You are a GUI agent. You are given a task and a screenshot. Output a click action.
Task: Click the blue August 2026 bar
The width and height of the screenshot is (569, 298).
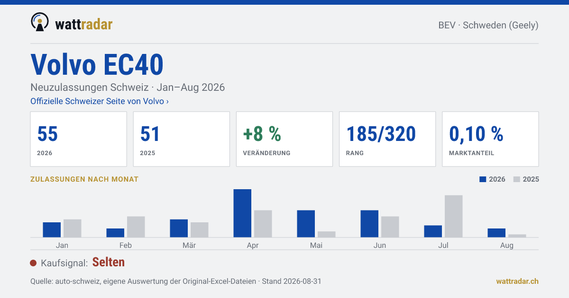(x=496, y=233)
